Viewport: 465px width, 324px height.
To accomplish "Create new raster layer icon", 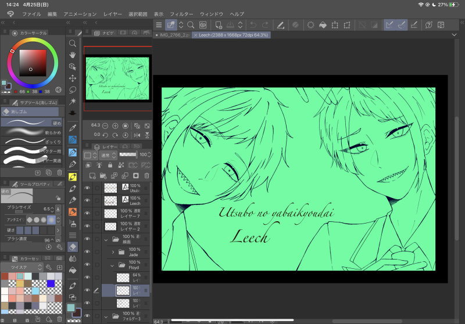I will [x=92, y=176].
